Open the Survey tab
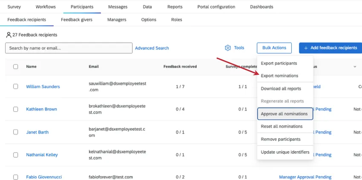This screenshot has width=362, height=180. [x=14, y=7]
